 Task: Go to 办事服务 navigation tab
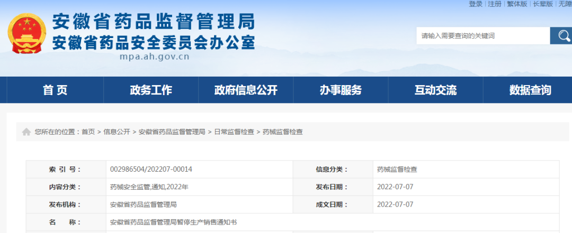pos(341,90)
